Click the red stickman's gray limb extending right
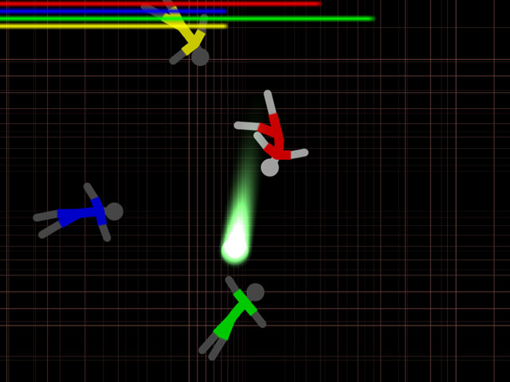Image resolution: width=510 pixels, height=382 pixels. pyautogui.click(x=298, y=154)
